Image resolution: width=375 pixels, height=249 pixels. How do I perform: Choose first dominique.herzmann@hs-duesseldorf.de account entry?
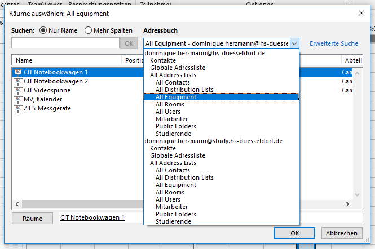(x=205, y=53)
